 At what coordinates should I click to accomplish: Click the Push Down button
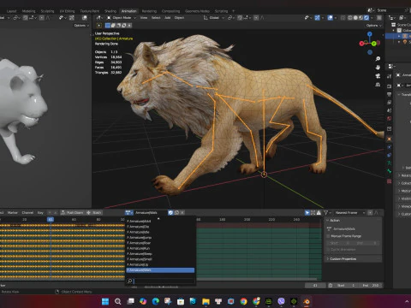click(x=72, y=213)
